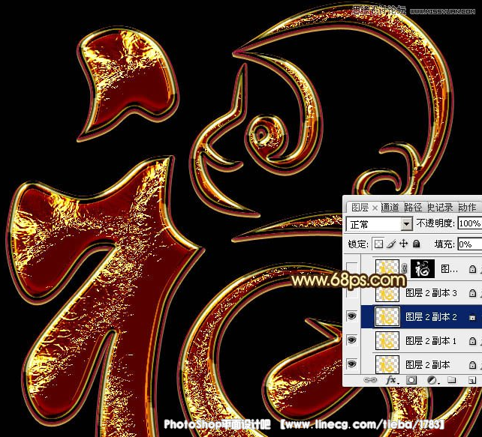Viewport: 482px width, 437px height.
Task: Add a layer mask button
Action: coord(411,380)
